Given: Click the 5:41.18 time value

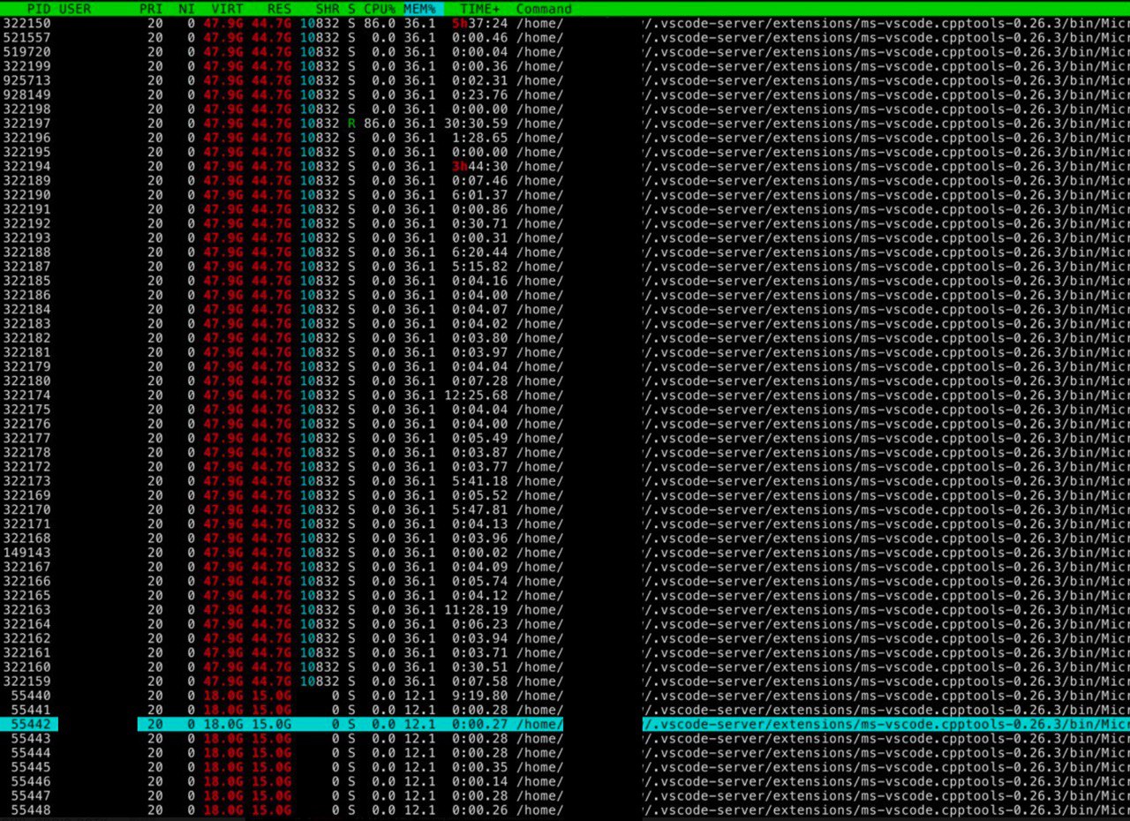Looking at the screenshot, I should [x=481, y=481].
